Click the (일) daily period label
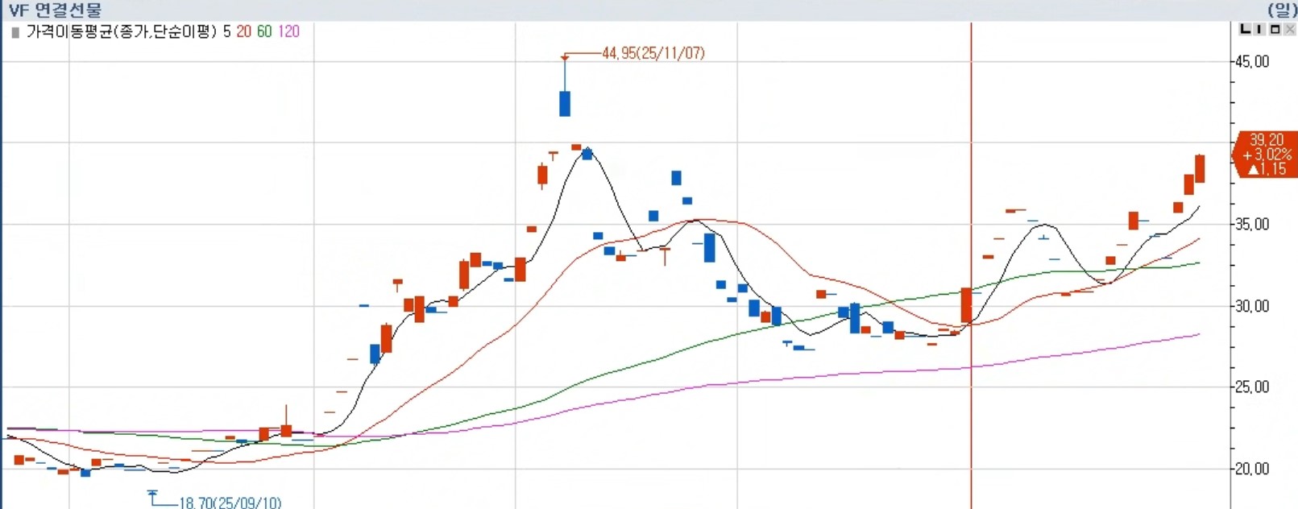Image resolution: width=1298 pixels, height=509 pixels. click(x=1281, y=10)
